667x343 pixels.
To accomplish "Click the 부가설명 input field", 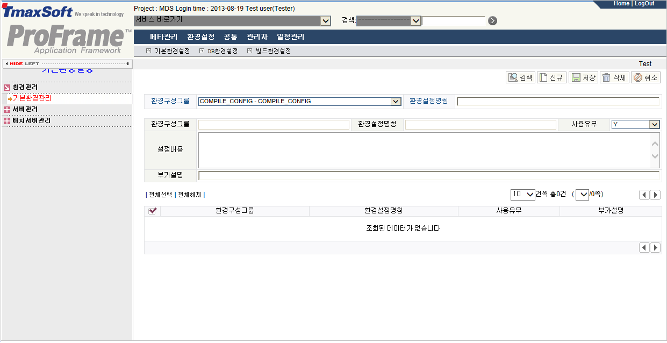I will 428,175.
